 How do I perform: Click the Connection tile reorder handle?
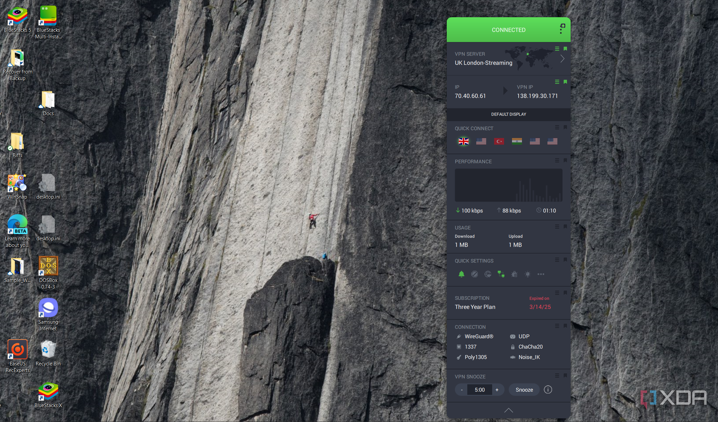[x=557, y=326]
